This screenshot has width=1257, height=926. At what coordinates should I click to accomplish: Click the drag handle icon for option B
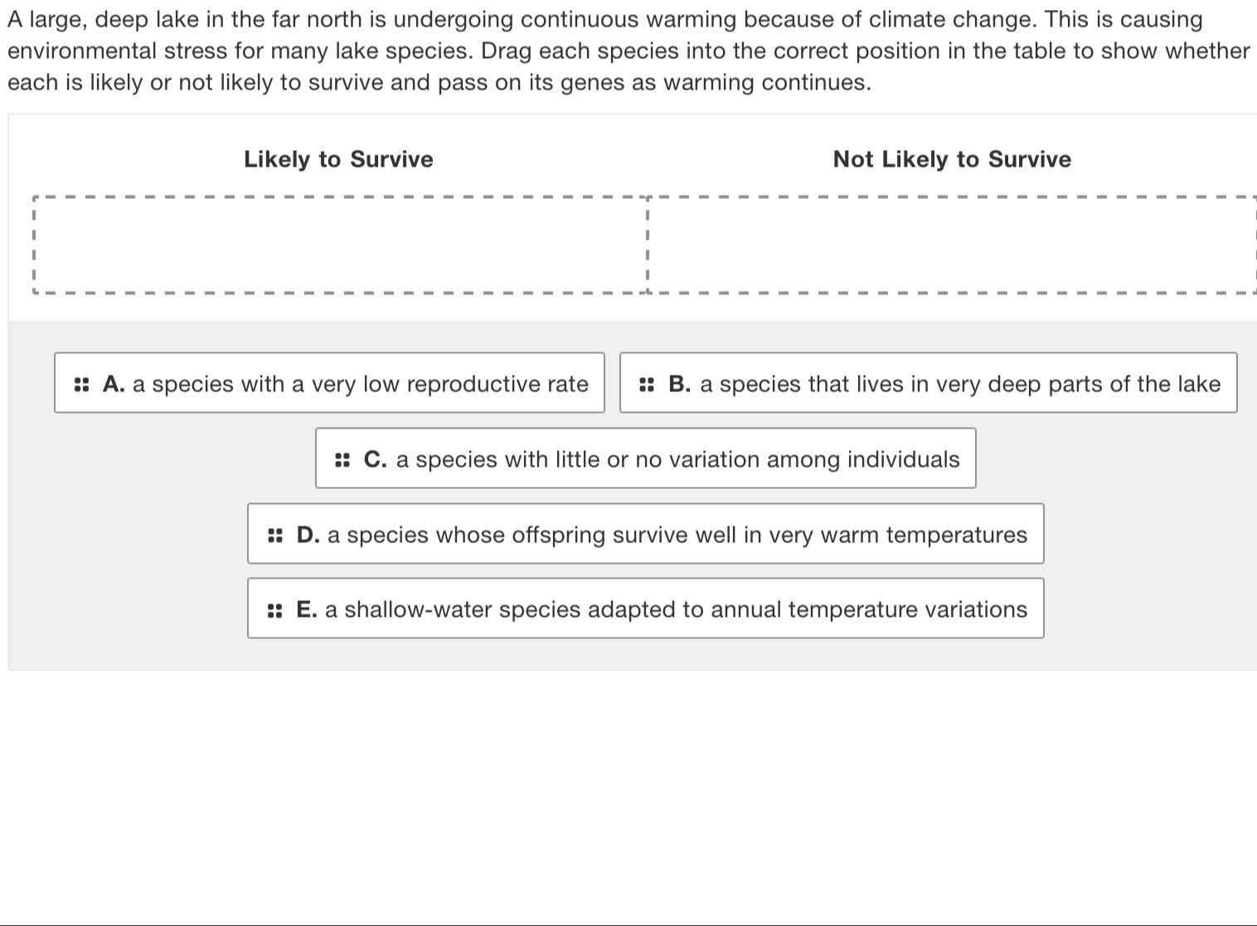[x=647, y=385]
